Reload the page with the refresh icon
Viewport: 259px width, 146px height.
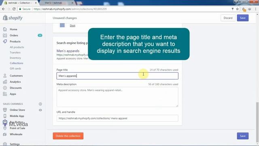pos(14,9)
